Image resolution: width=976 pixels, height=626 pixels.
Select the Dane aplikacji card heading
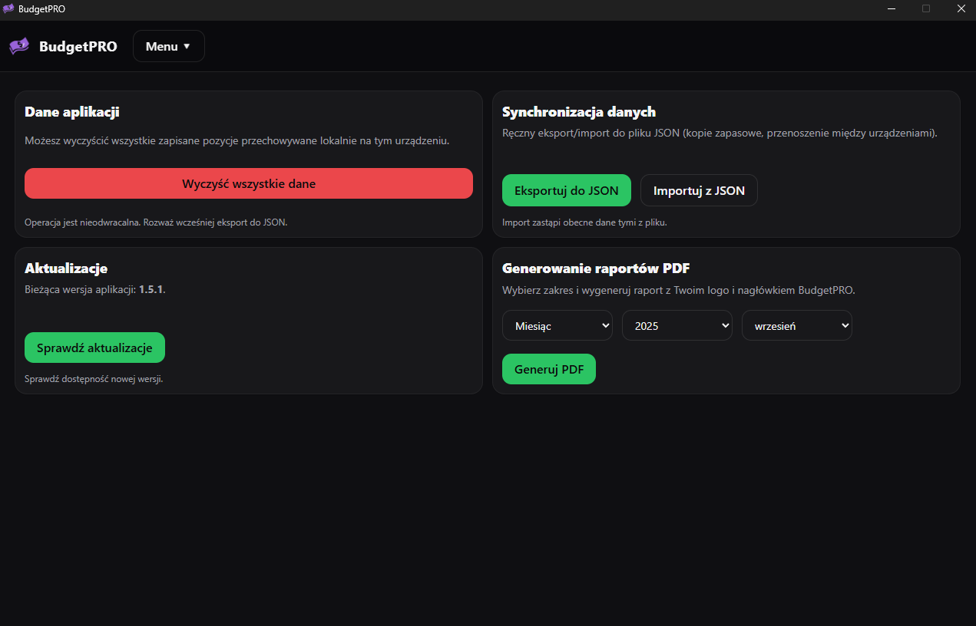(x=71, y=112)
